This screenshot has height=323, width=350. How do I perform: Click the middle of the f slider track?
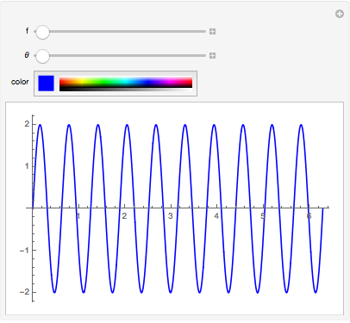click(x=120, y=32)
